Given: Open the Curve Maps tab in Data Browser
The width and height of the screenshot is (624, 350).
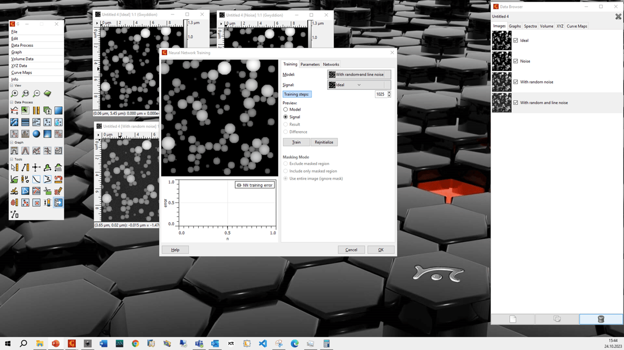Looking at the screenshot, I should coord(577,26).
